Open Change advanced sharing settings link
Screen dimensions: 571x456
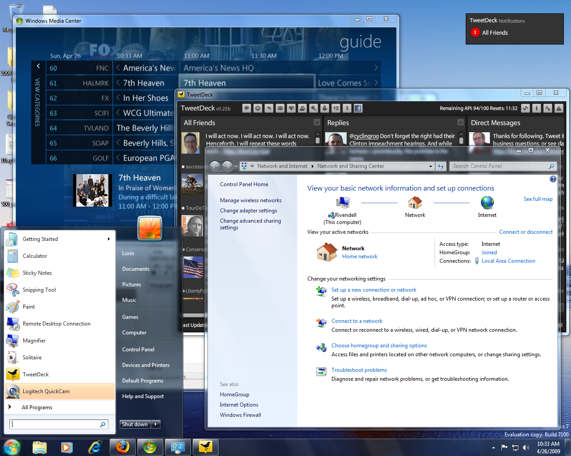[250, 224]
